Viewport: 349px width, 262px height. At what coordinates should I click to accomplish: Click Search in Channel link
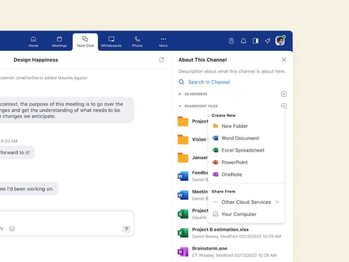209,82
